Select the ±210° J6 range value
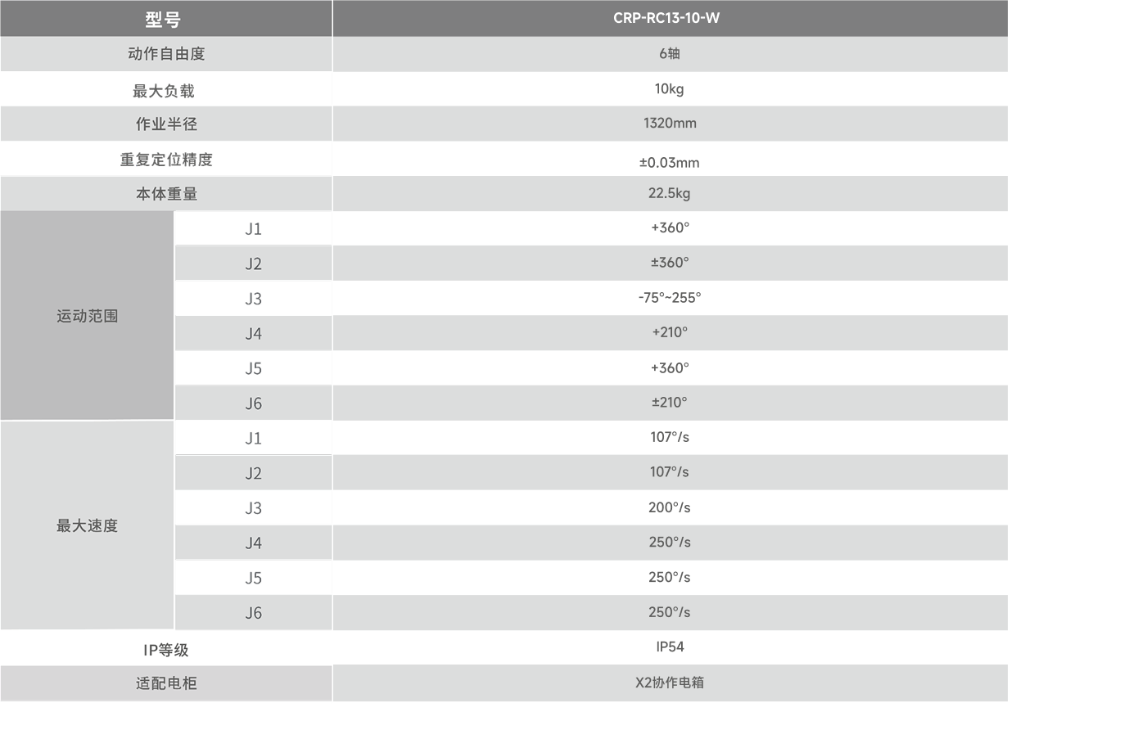This screenshot has width=1147, height=730. point(670,403)
